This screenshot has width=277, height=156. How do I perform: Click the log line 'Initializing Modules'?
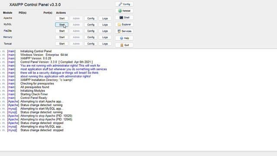click(x=33, y=91)
